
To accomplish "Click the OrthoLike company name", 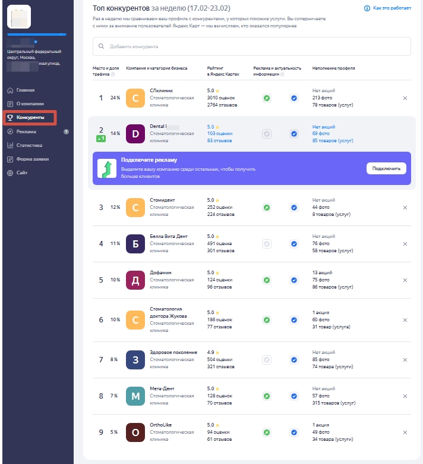I will pos(160,425).
